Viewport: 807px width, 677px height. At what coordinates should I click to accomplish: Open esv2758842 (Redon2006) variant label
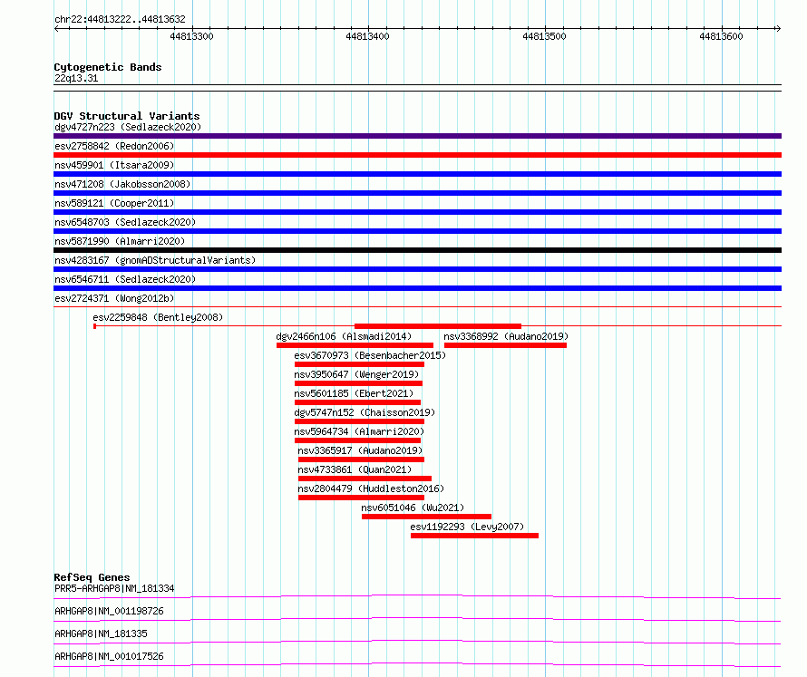114,146
